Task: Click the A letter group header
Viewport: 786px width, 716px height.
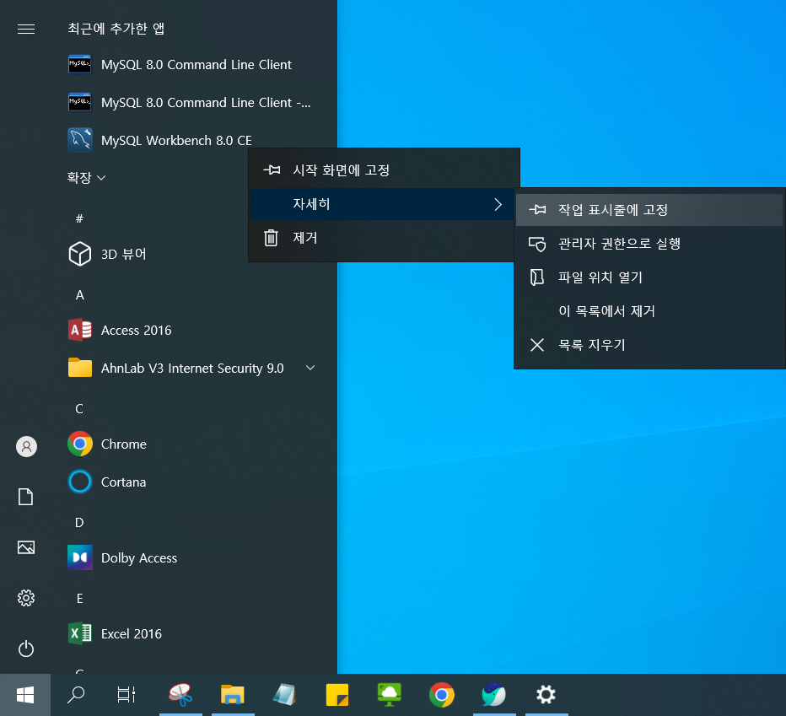Action: coord(80,295)
